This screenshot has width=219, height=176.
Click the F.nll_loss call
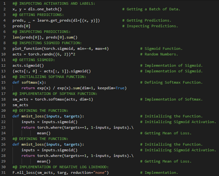pos(23,173)
